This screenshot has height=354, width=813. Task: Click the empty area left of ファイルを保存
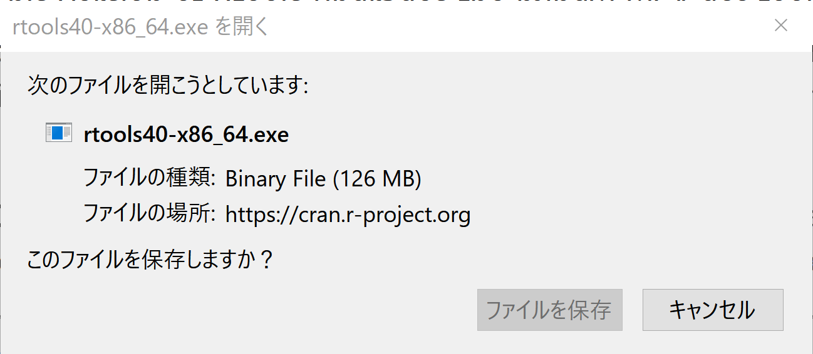pos(251,310)
